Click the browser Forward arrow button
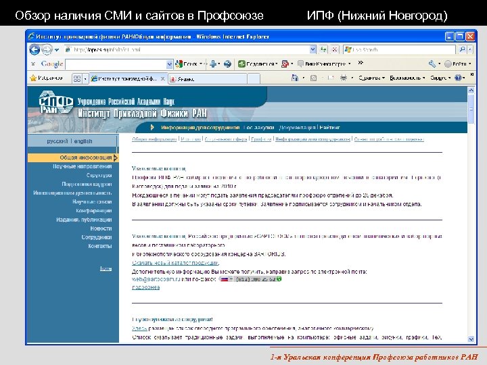This screenshot has height=365, width=487. [47, 49]
